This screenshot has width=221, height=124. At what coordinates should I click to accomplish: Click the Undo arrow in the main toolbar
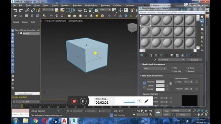[x=15, y=10]
